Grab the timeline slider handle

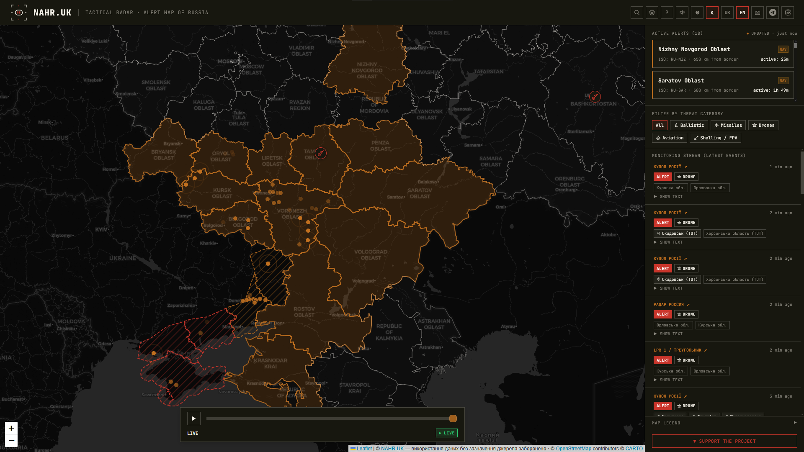pos(453,419)
